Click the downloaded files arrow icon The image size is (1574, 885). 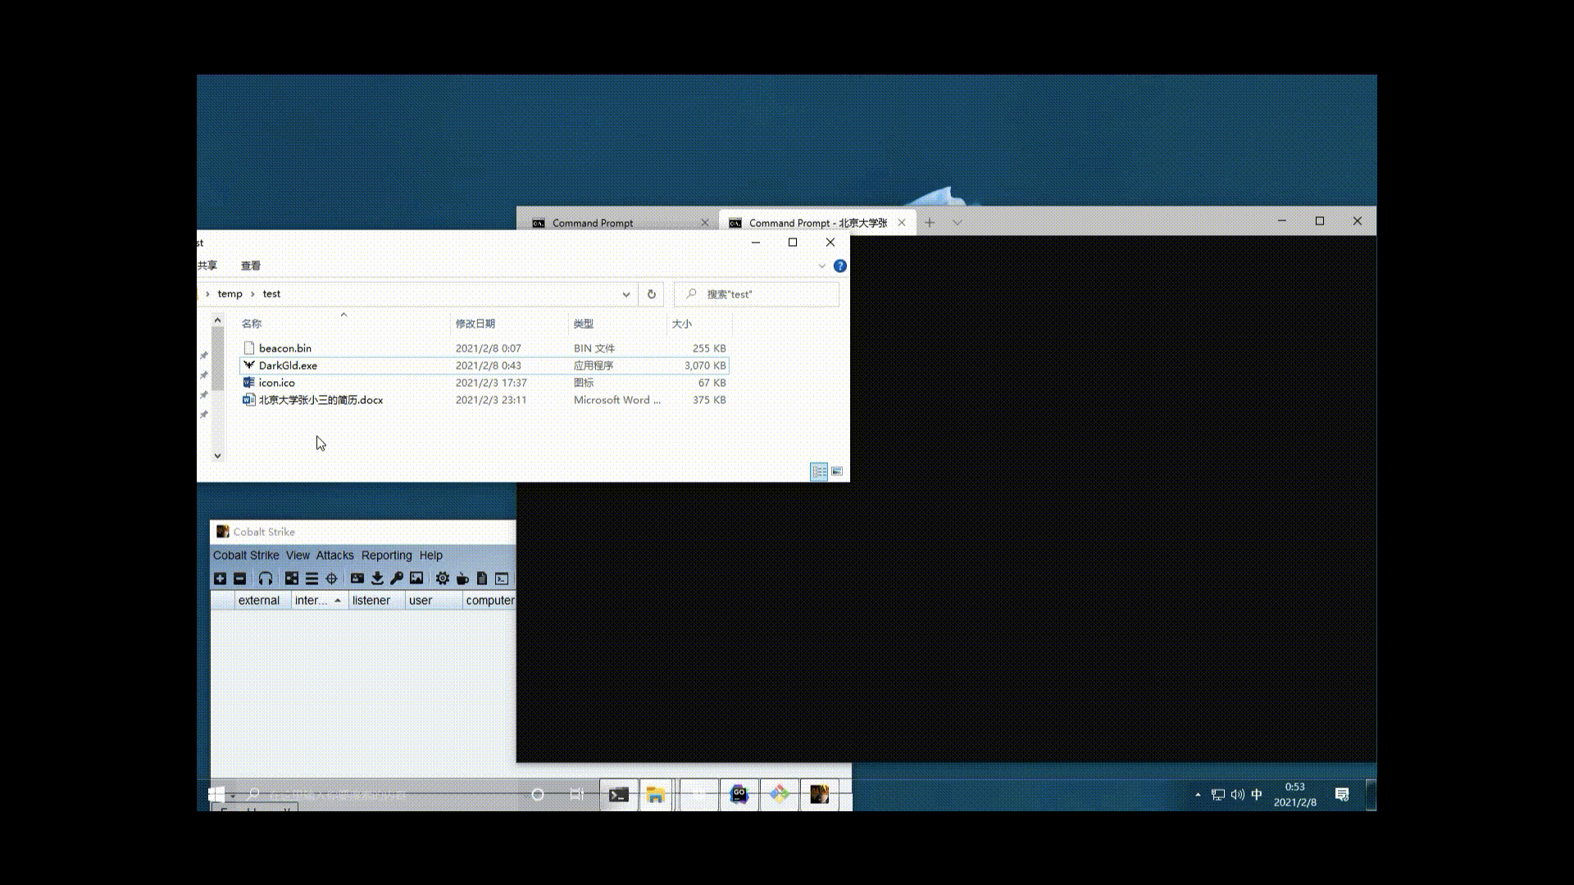(377, 579)
